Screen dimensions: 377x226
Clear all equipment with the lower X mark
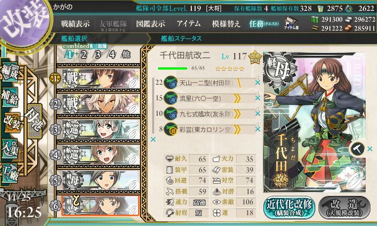click(153, 139)
